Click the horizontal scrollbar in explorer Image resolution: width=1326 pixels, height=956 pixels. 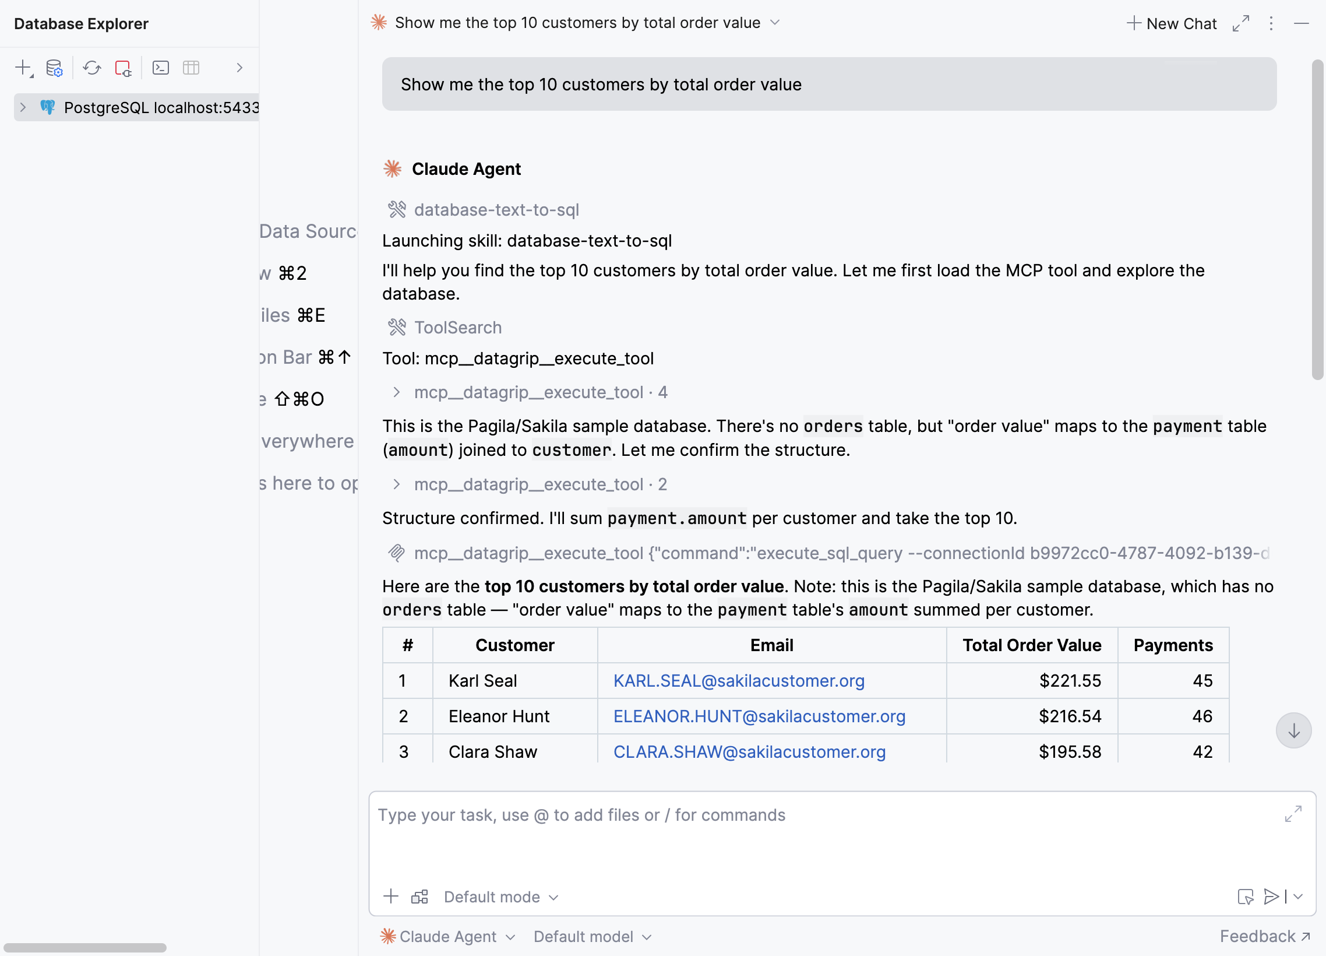point(86,948)
